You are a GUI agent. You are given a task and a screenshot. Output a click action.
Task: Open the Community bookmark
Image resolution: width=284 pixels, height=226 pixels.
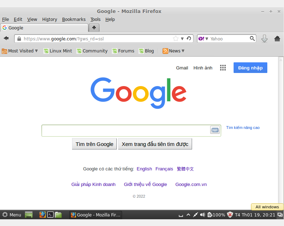[92, 51]
